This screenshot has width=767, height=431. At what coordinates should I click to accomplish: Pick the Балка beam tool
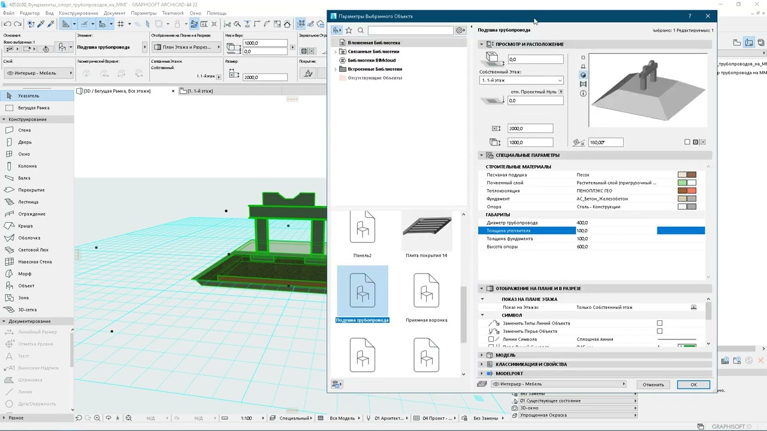[x=36, y=178]
